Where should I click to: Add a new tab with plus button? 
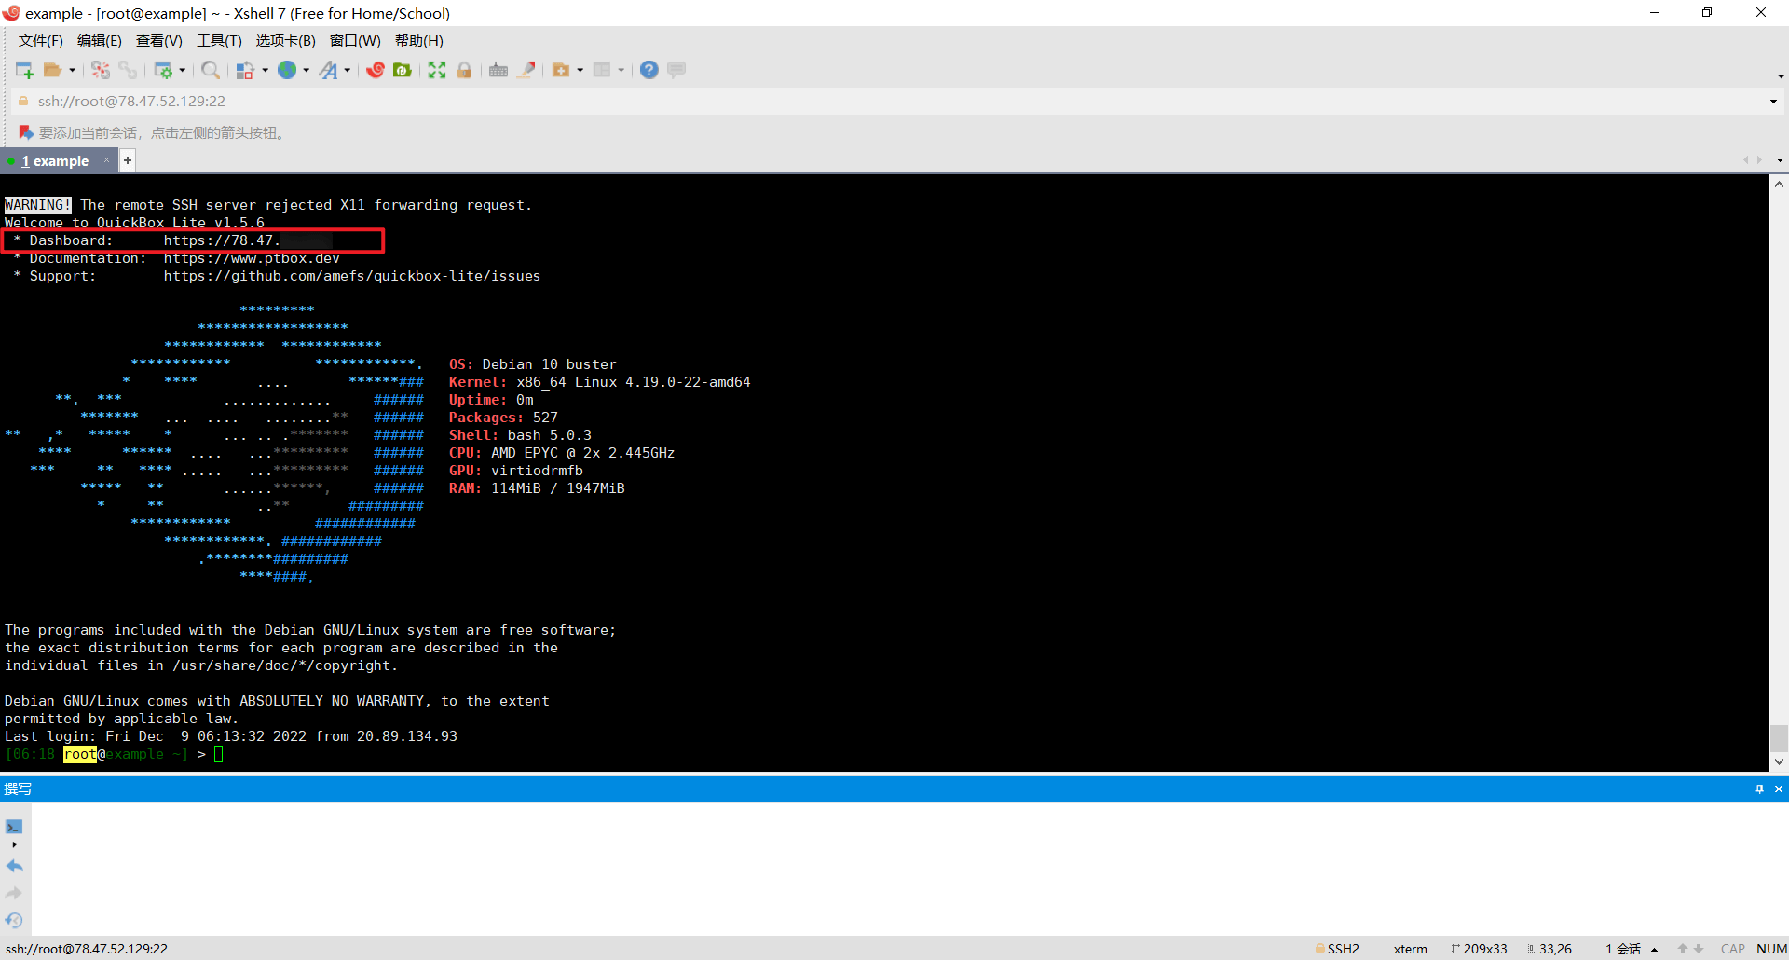click(128, 160)
